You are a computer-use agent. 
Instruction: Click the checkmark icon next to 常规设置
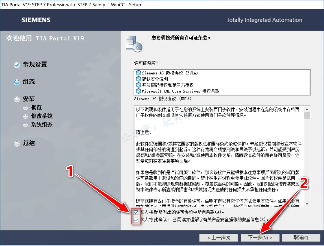17,65
